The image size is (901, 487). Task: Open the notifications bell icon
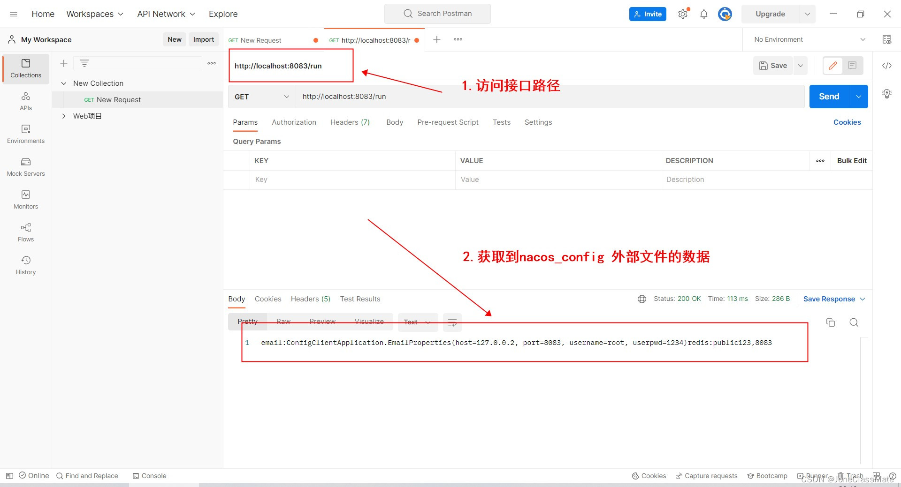pyautogui.click(x=703, y=14)
